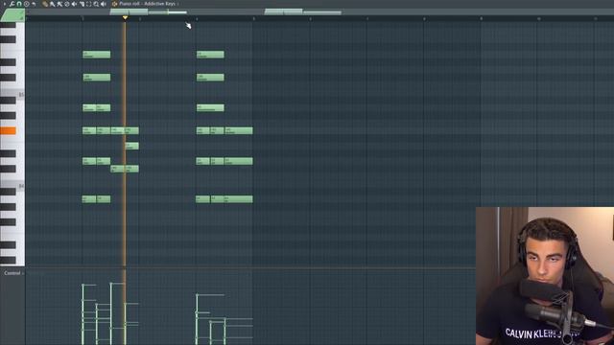Viewport: 614px width, 345px height.
Task: Click the small arrow after Addictive Keys
Action: (178, 4)
